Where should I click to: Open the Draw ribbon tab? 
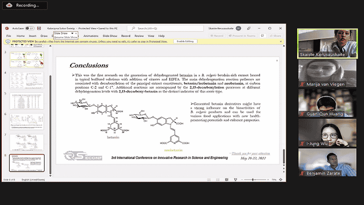click(x=44, y=36)
